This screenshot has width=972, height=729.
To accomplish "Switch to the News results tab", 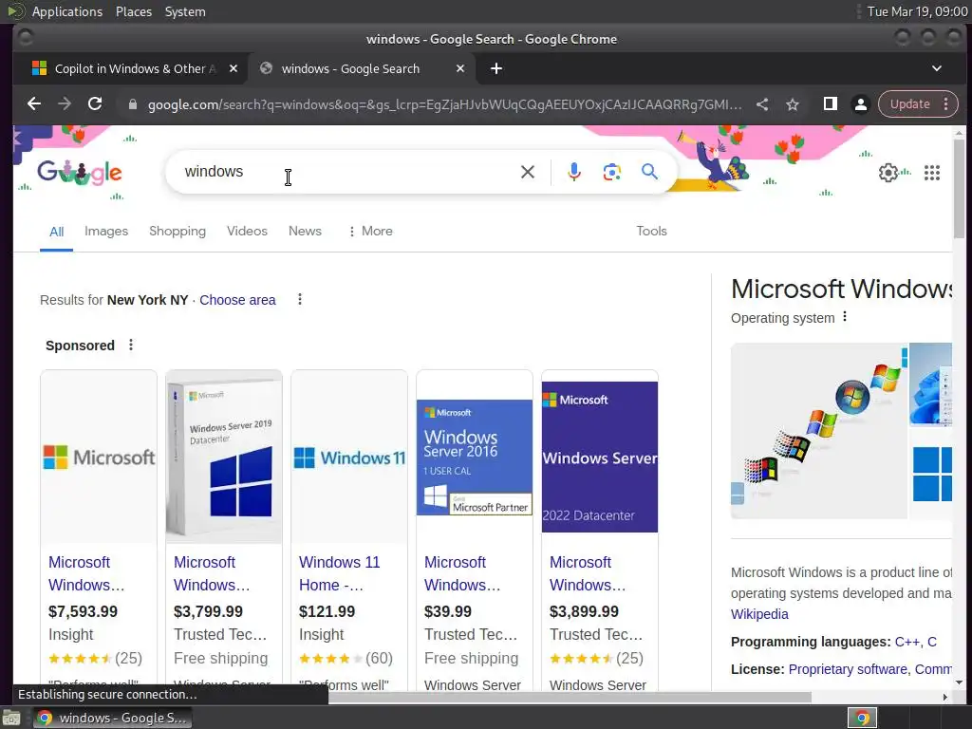I will pyautogui.click(x=305, y=231).
